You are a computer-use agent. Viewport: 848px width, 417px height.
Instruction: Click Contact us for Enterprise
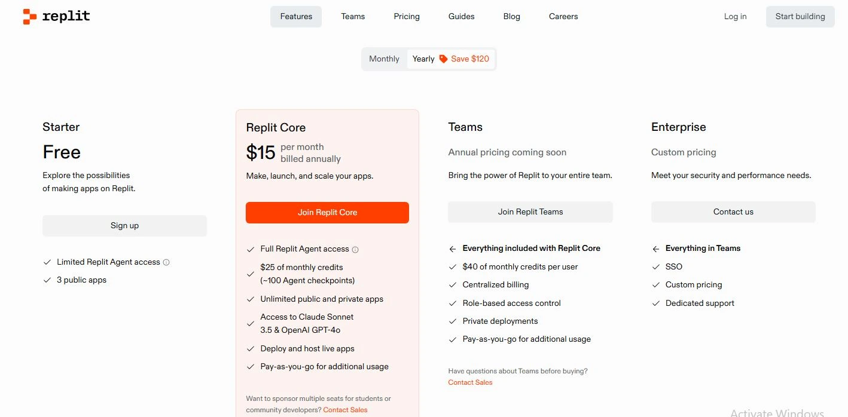tap(733, 212)
